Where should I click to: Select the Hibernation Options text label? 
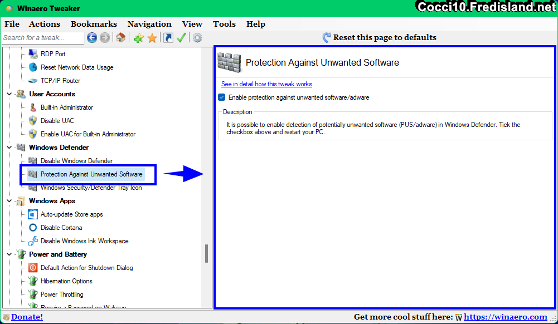[66, 281]
